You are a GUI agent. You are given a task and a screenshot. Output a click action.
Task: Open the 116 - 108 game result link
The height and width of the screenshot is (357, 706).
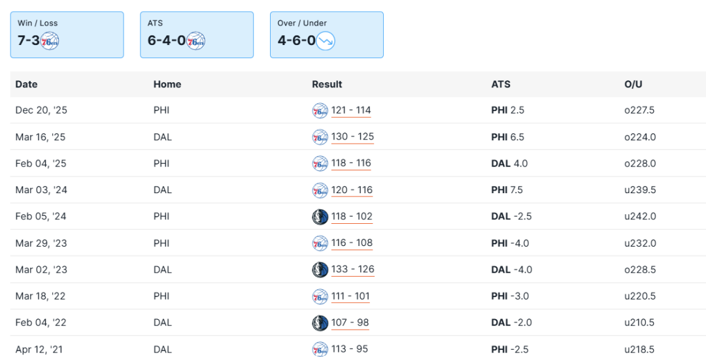coord(352,243)
